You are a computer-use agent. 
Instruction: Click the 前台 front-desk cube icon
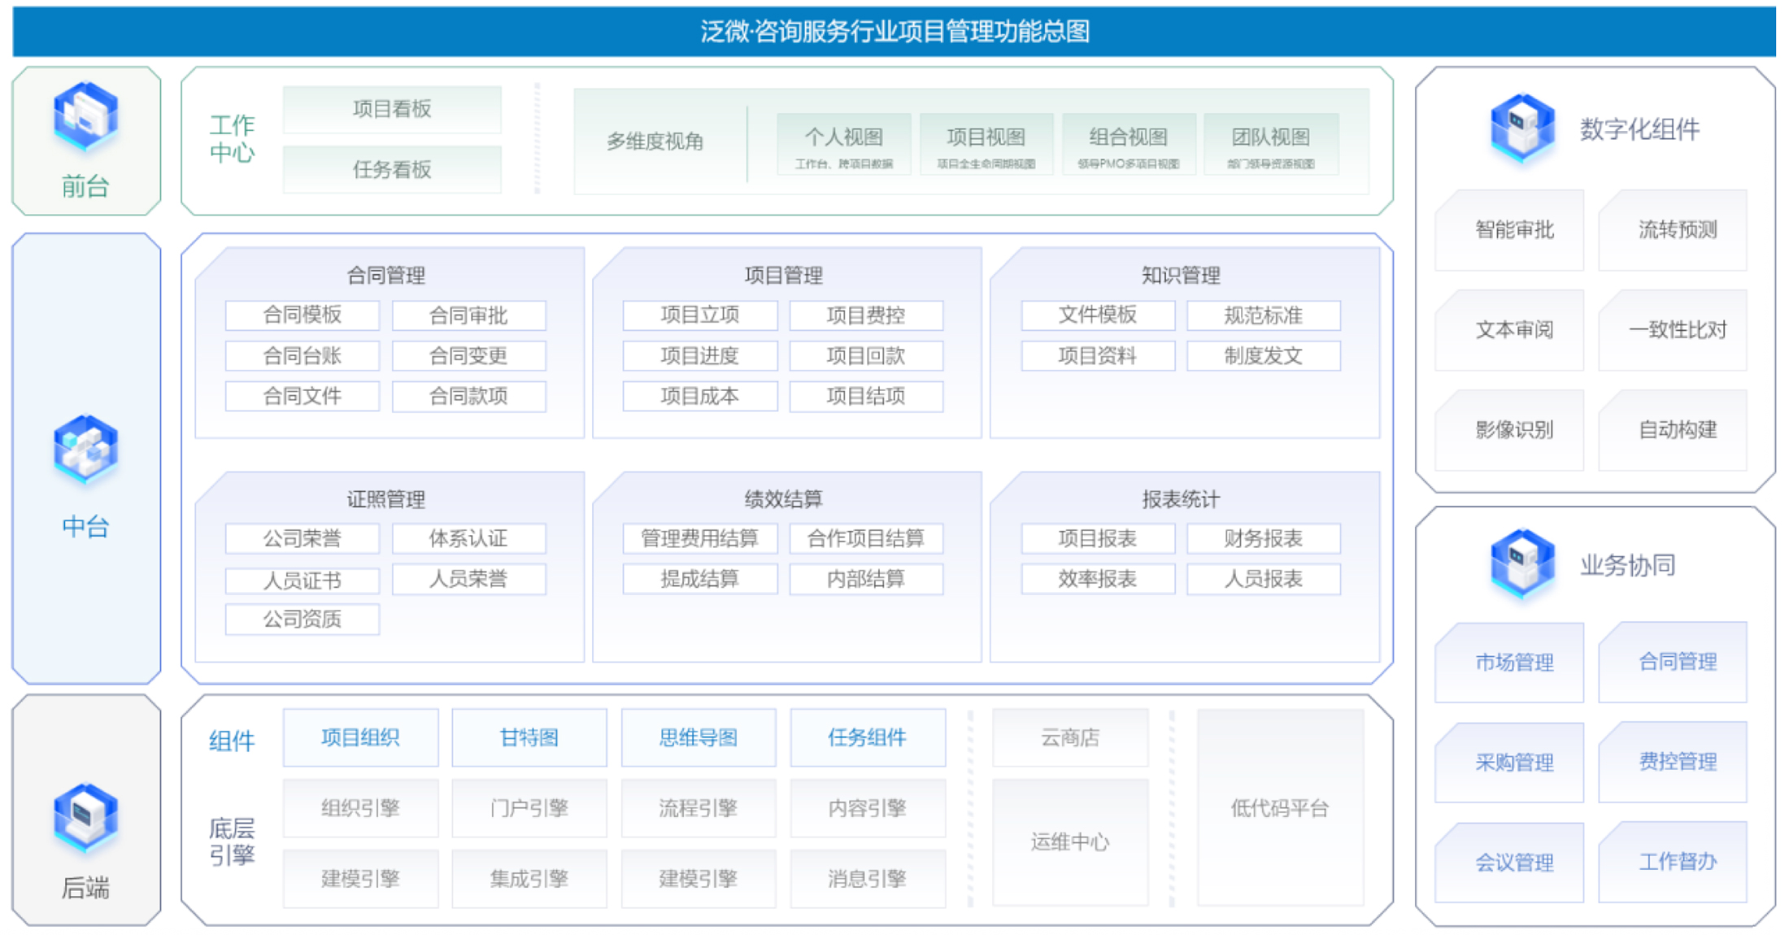point(86,115)
